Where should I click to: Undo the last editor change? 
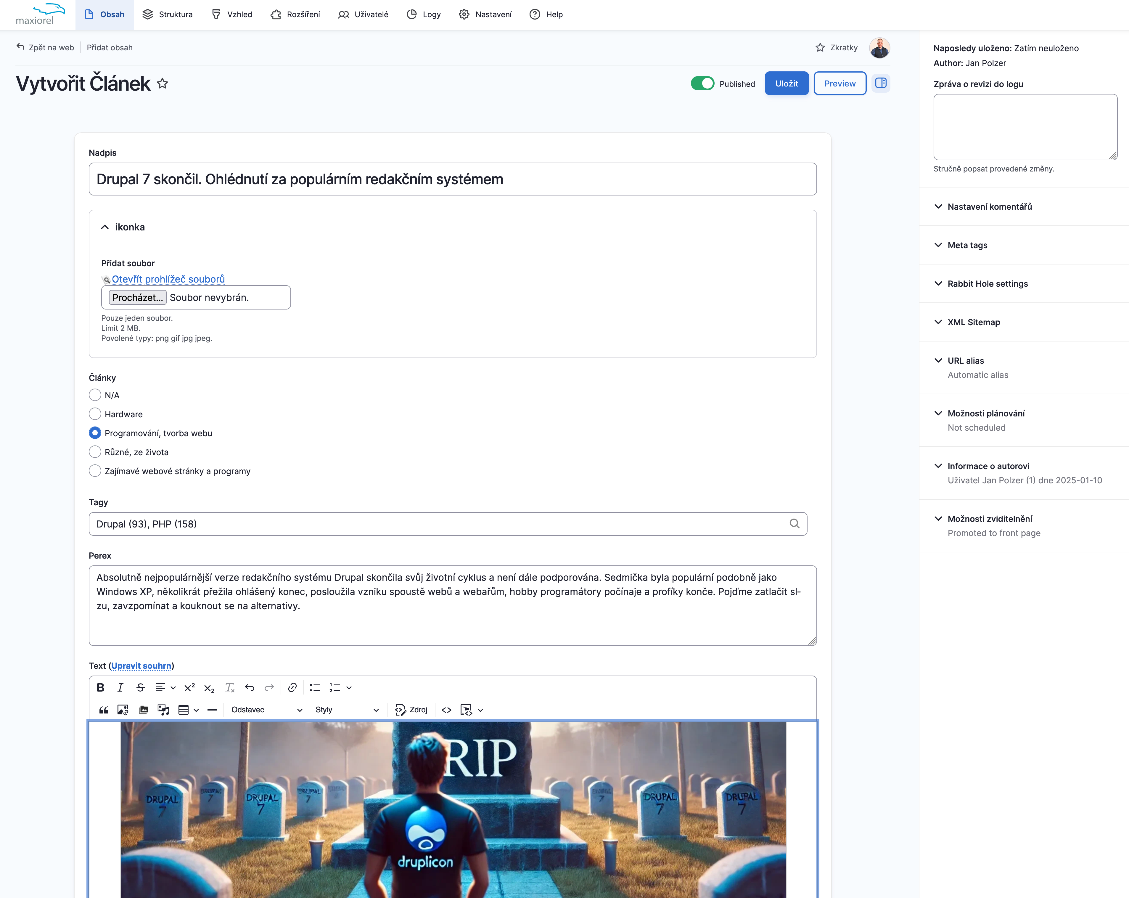point(249,687)
